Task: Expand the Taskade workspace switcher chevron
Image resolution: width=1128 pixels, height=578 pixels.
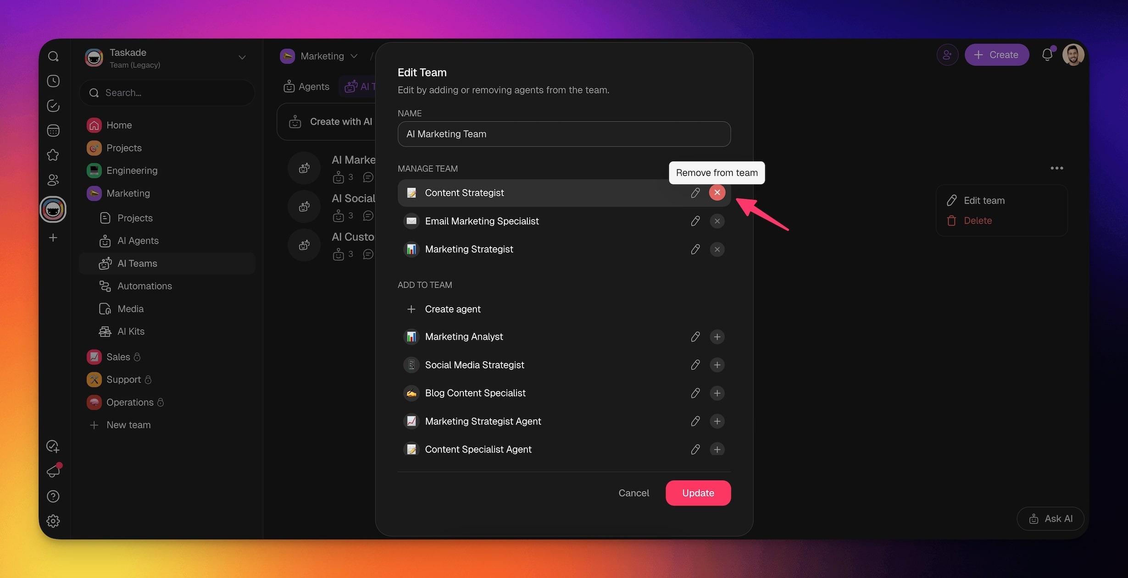Action: pyautogui.click(x=242, y=58)
